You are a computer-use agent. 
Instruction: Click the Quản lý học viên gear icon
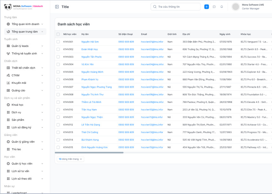pos(8,164)
